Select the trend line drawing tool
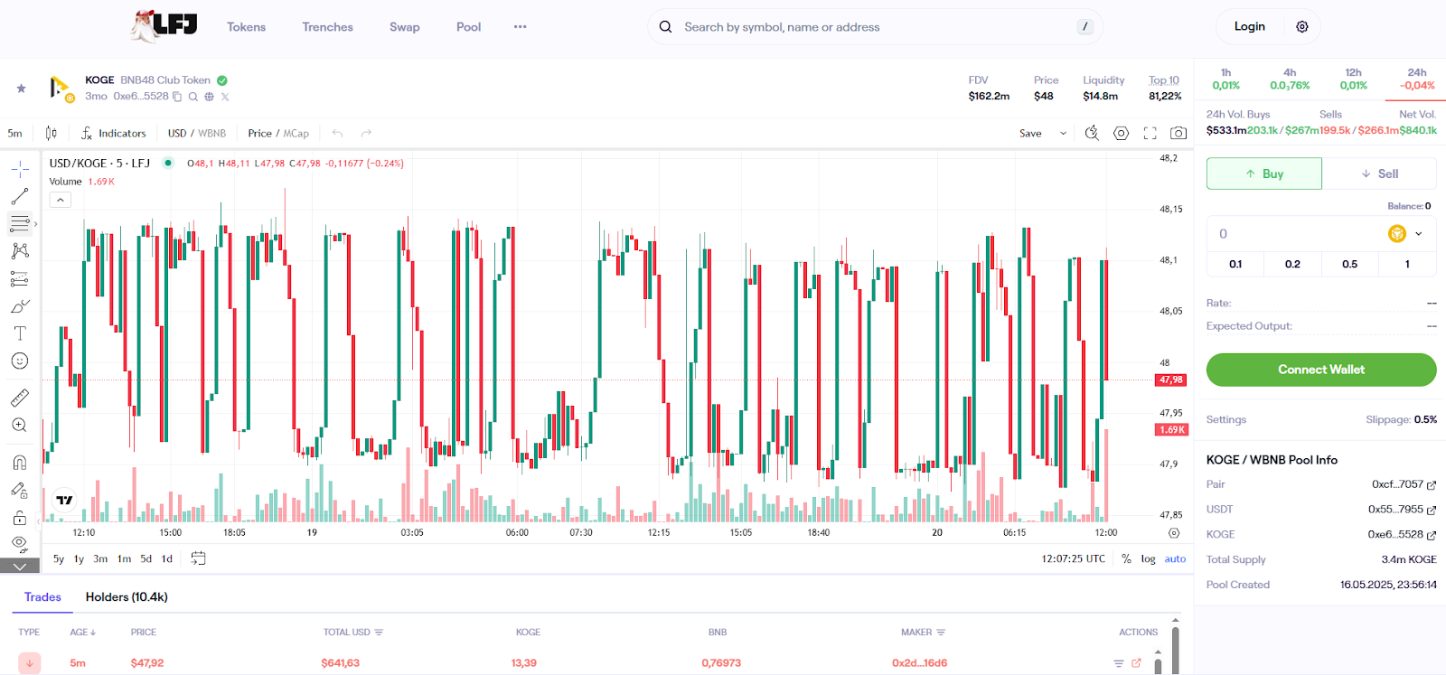 [20, 196]
